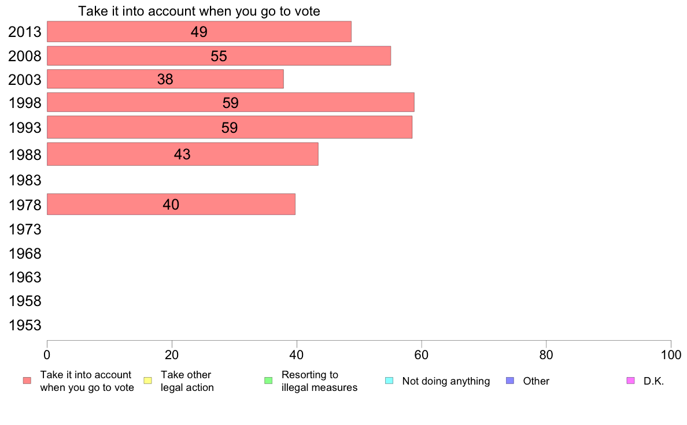Click the 'Not doing anything' legend label

446,381
